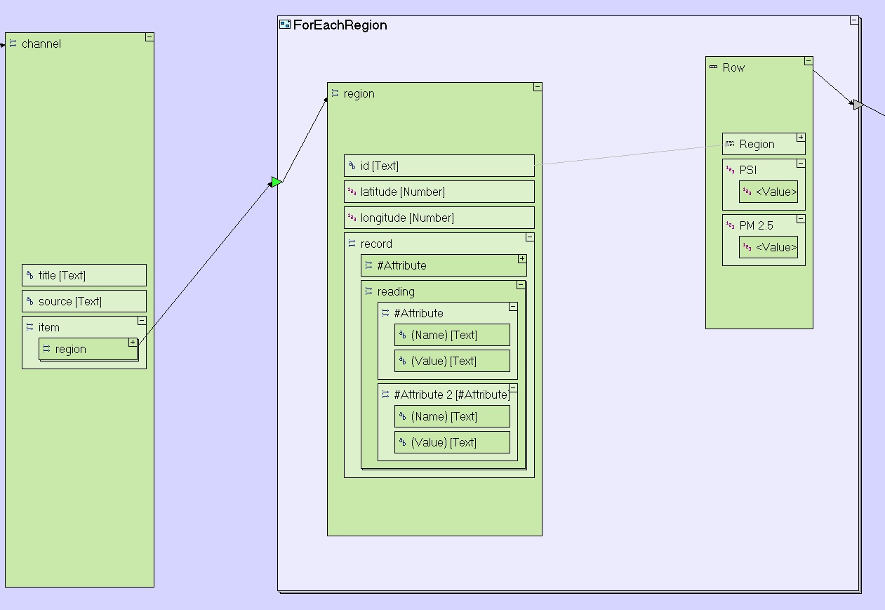Click the Row output port triangle
The width and height of the screenshot is (885, 610).
pos(858,105)
